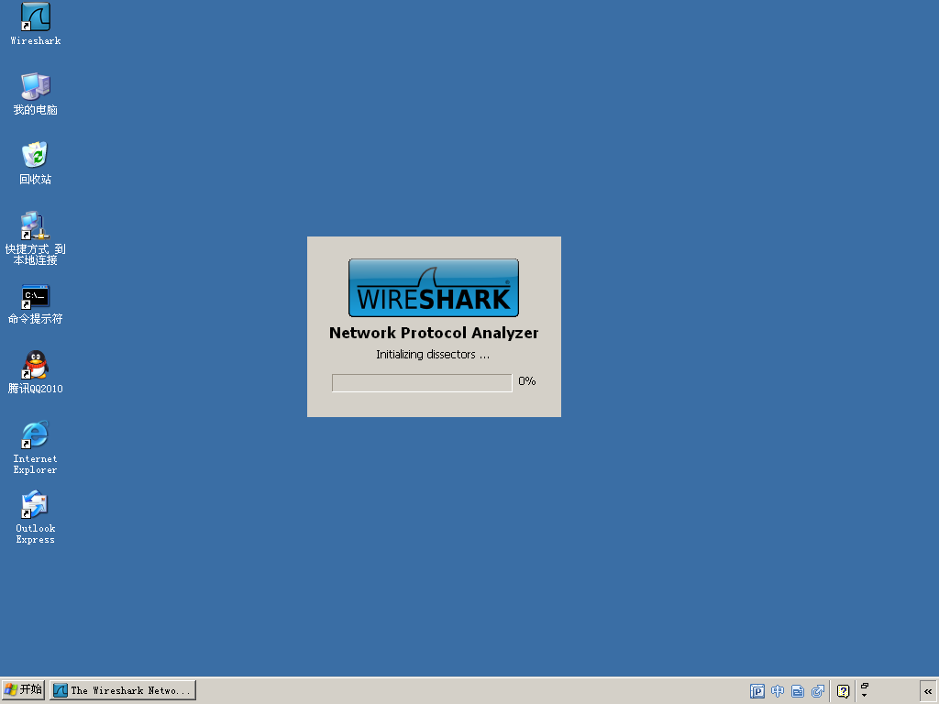Select the 回收站 recycle bin icon
The height and width of the screenshot is (704, 939).
(36, 163)
